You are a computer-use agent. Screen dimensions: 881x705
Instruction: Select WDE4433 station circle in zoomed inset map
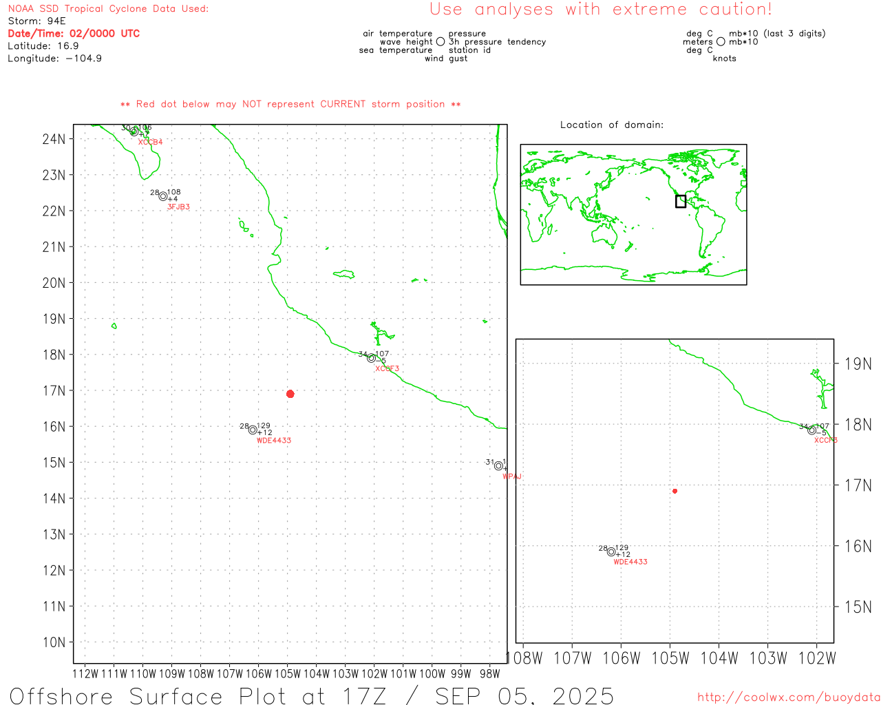tap(611, 551)
